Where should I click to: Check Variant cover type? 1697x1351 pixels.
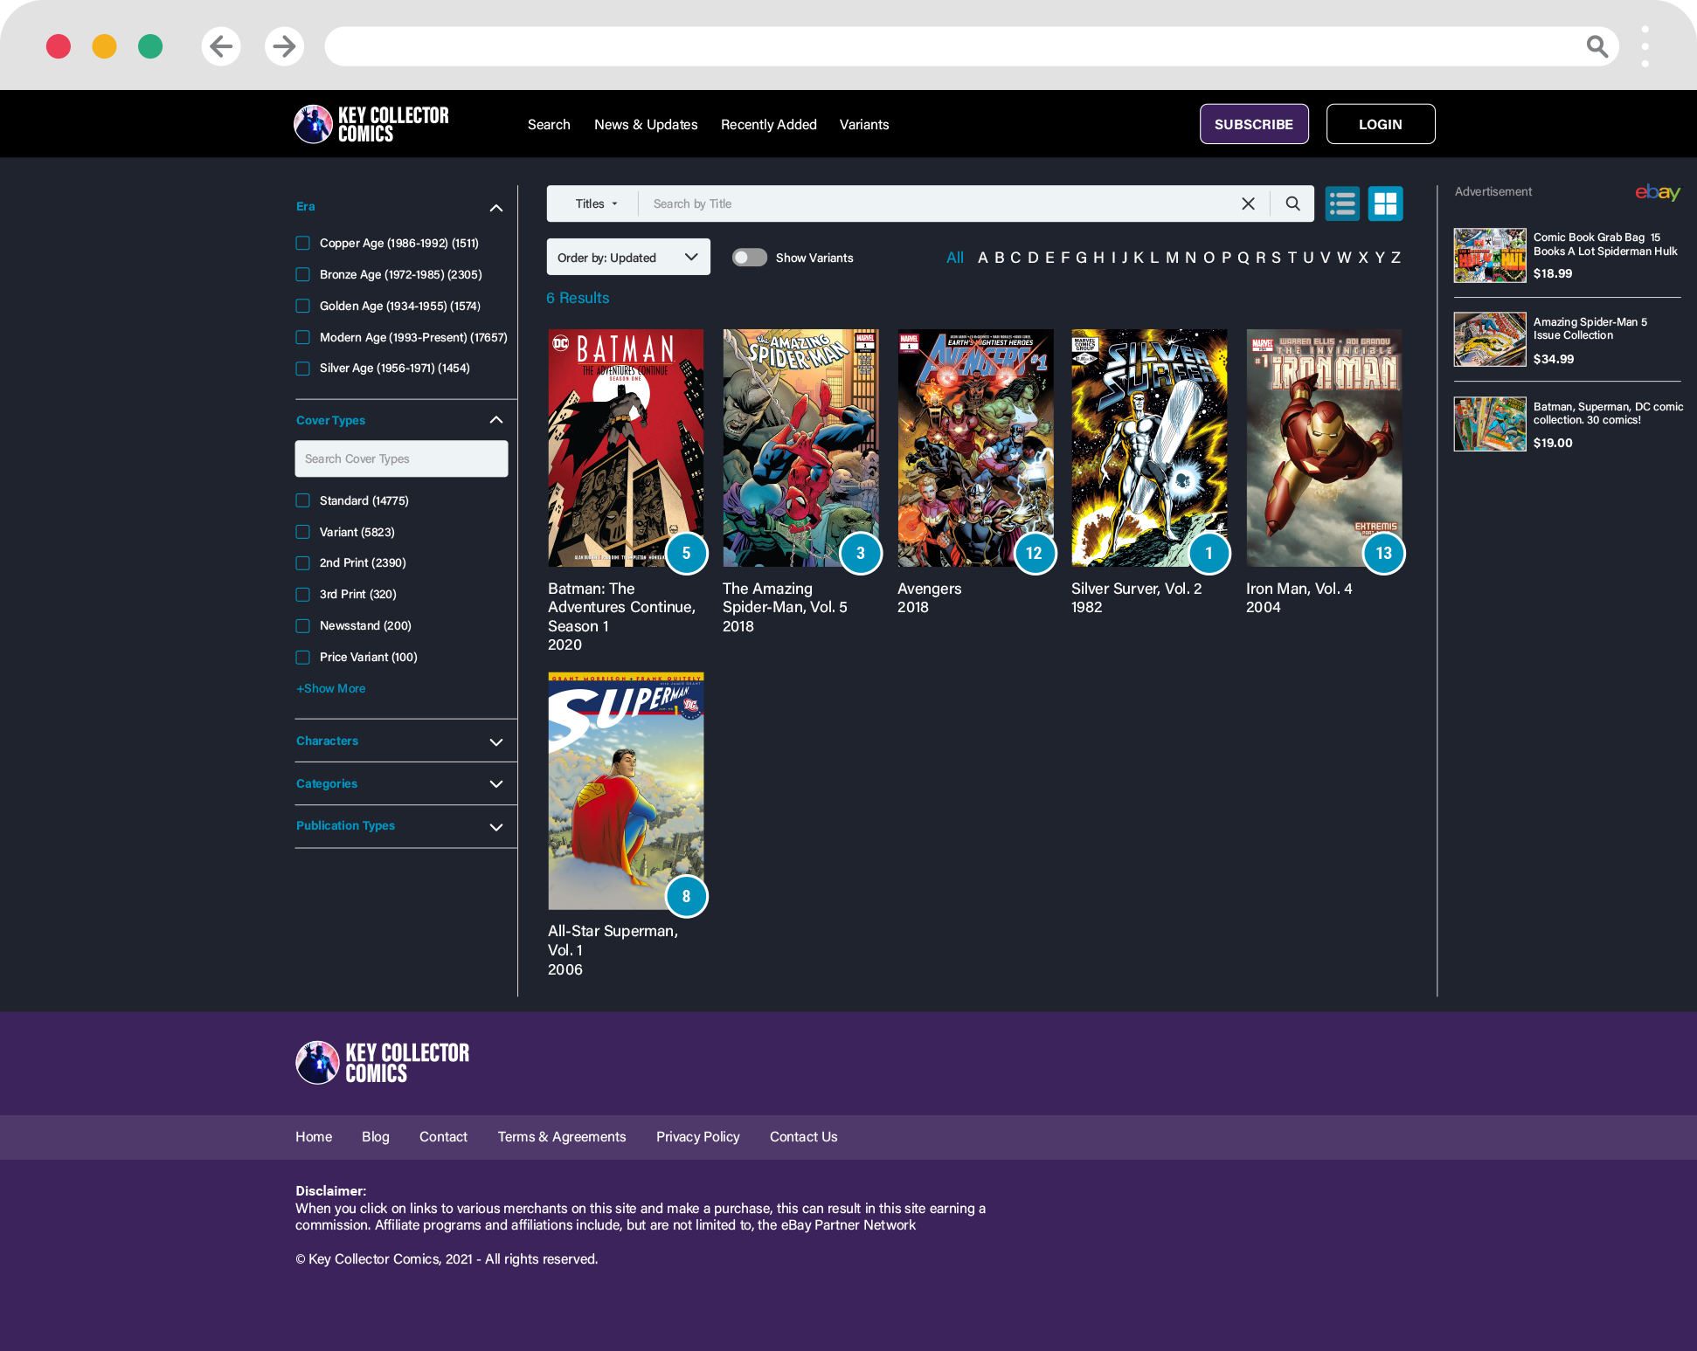coord(303,532)
